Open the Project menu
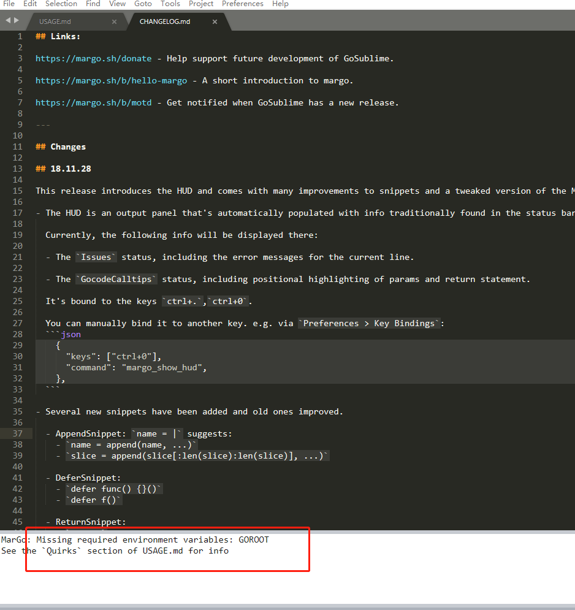This screenshot has width=575, height=610. (201, 4)
